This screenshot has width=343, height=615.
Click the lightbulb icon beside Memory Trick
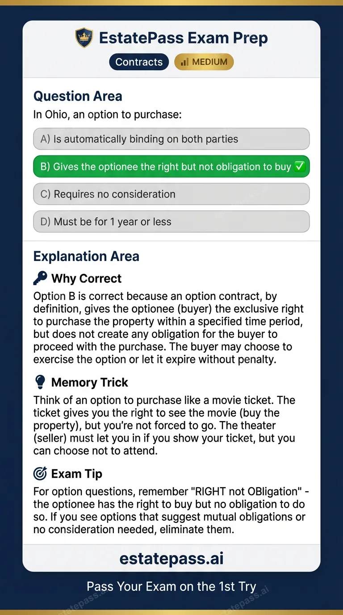(40, 382)
